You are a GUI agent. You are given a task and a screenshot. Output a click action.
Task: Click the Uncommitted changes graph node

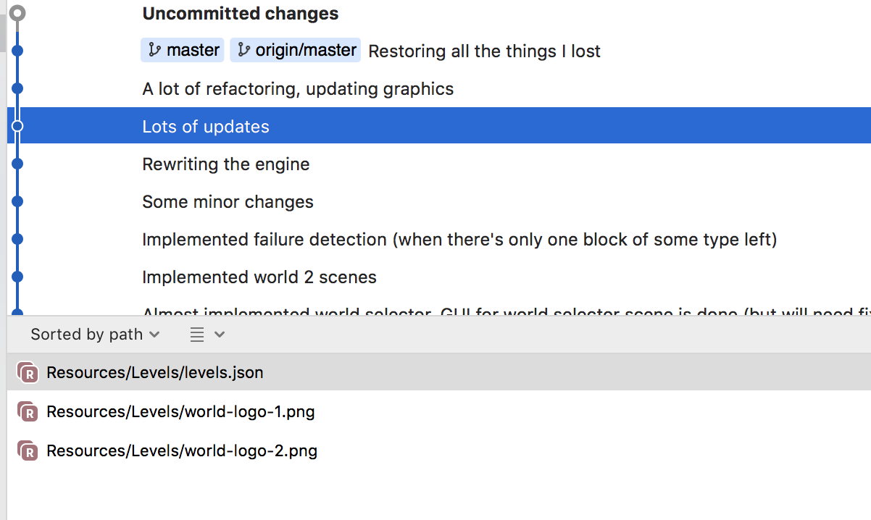(x=18, y=13)
